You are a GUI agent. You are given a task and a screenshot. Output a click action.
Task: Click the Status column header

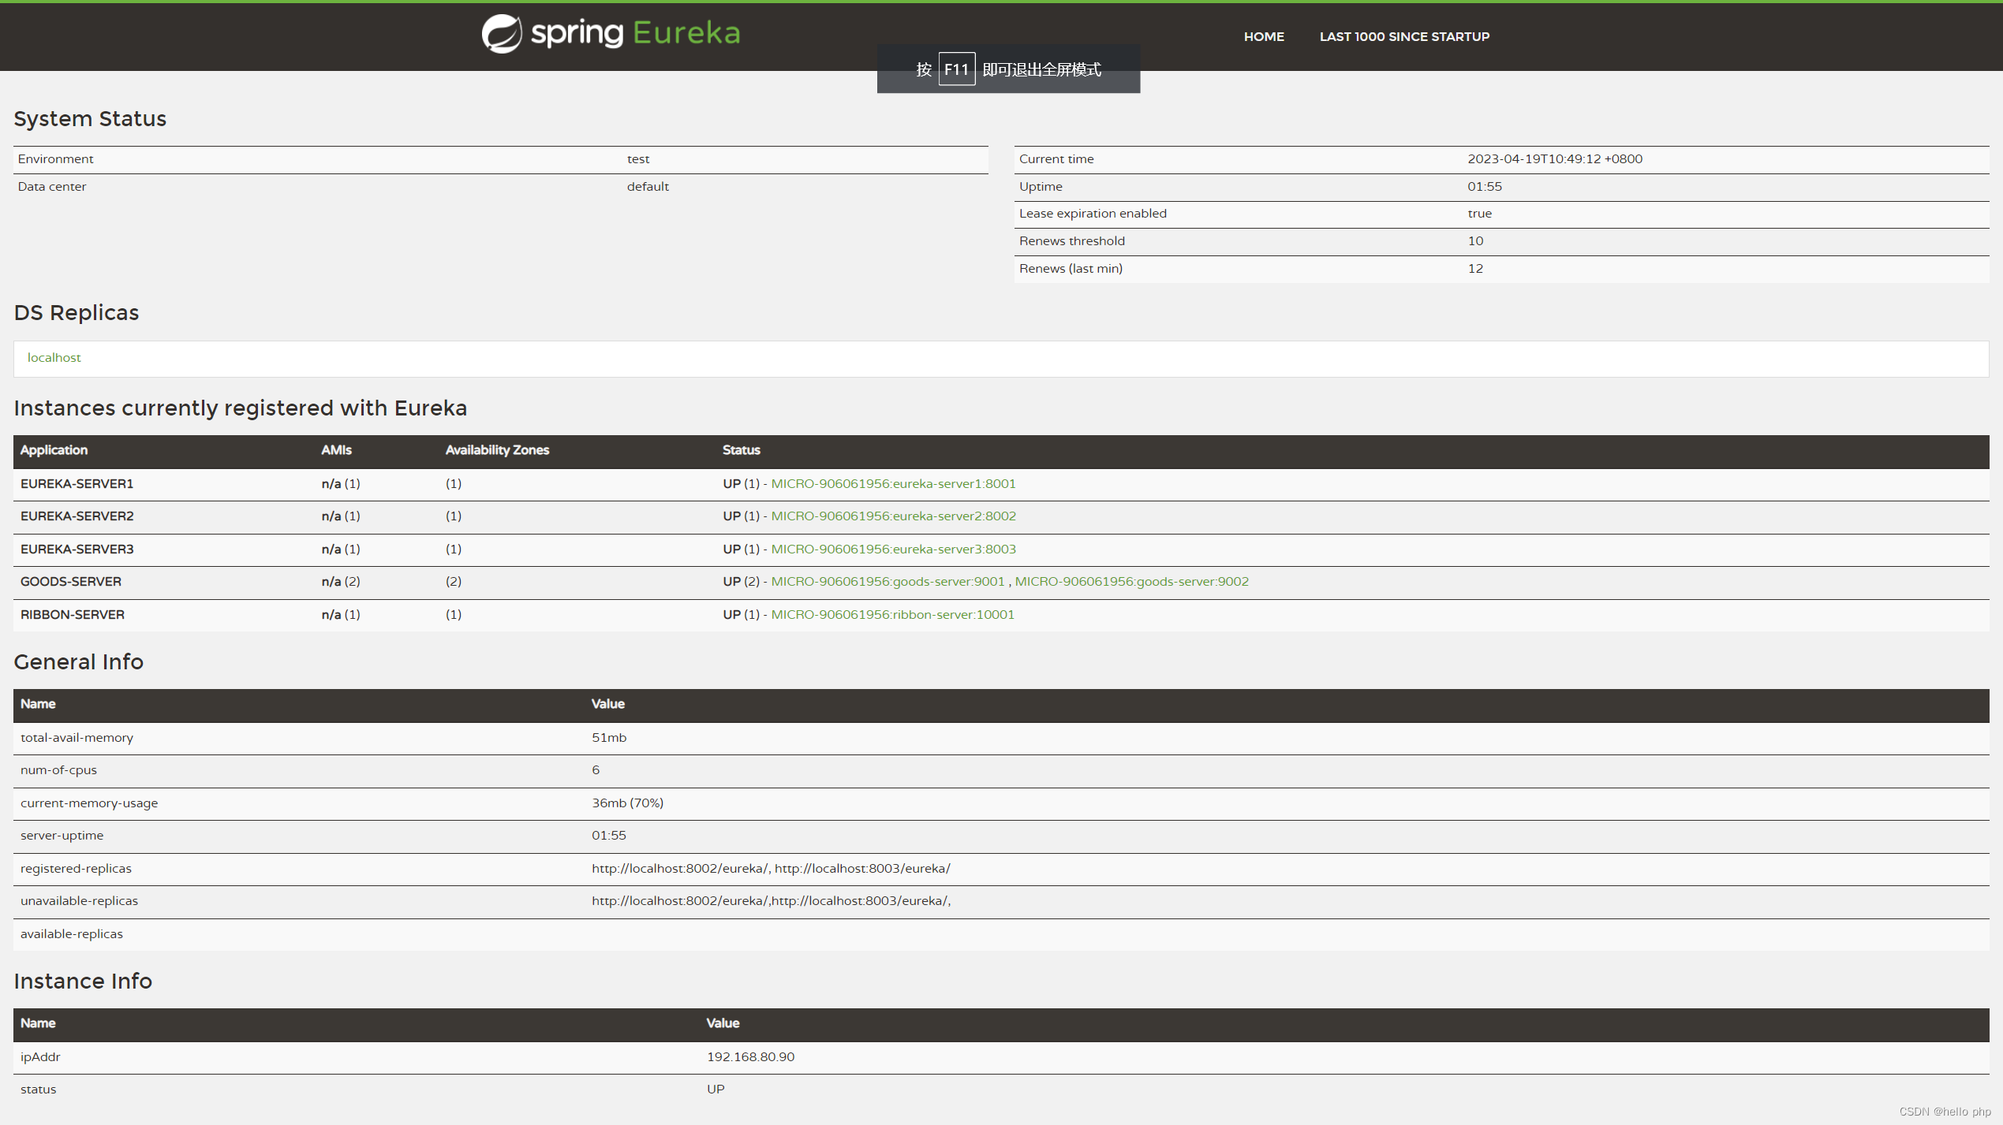point(741,450)
